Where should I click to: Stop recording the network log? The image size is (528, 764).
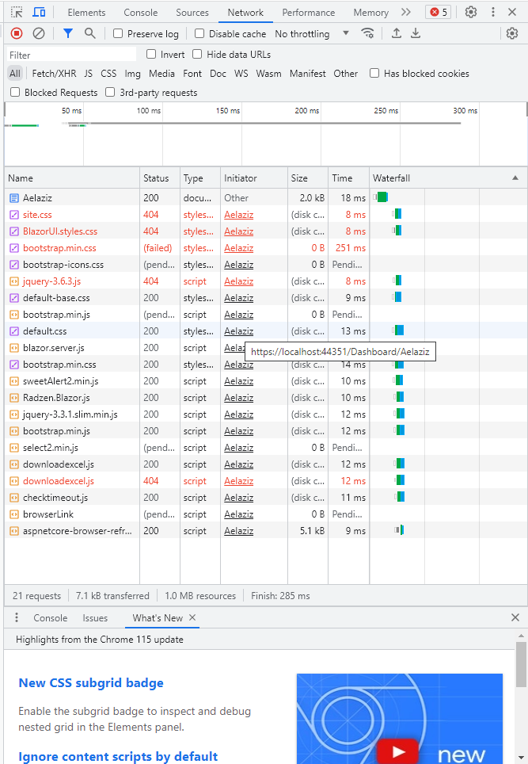(x=17, y=33)
